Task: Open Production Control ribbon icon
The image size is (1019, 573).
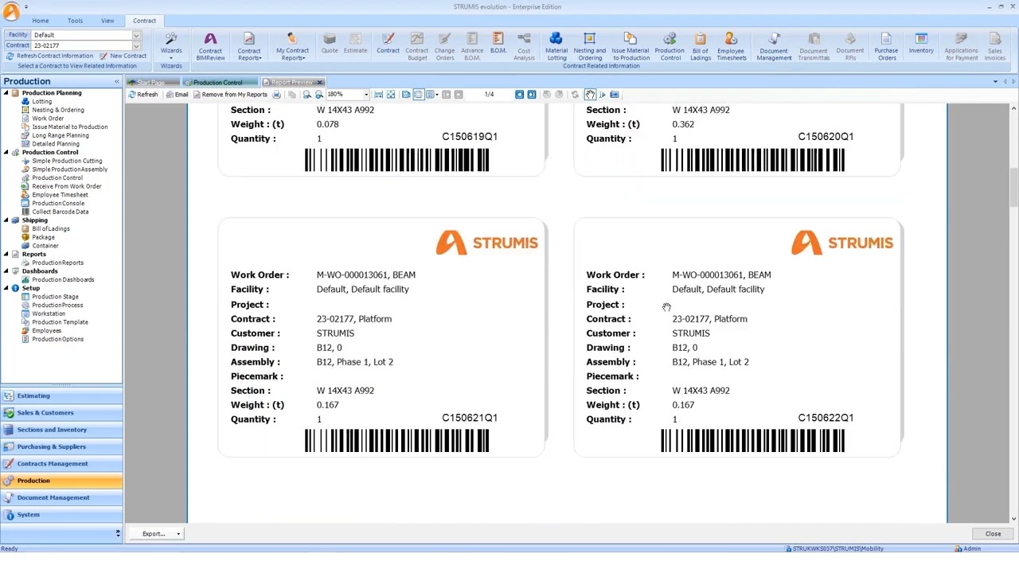Action: tap(670, 46)
